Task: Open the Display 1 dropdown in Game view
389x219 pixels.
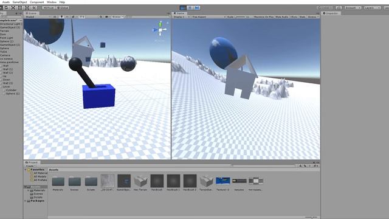Action: tap(181, 17)
